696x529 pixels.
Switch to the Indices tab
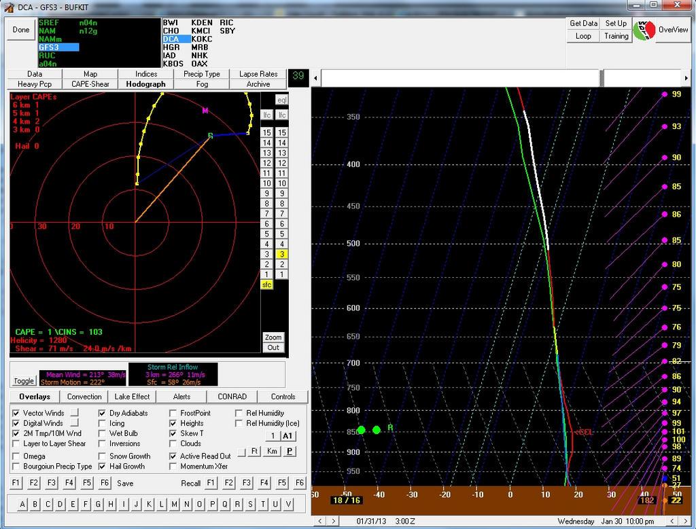(x=146, y=74)
